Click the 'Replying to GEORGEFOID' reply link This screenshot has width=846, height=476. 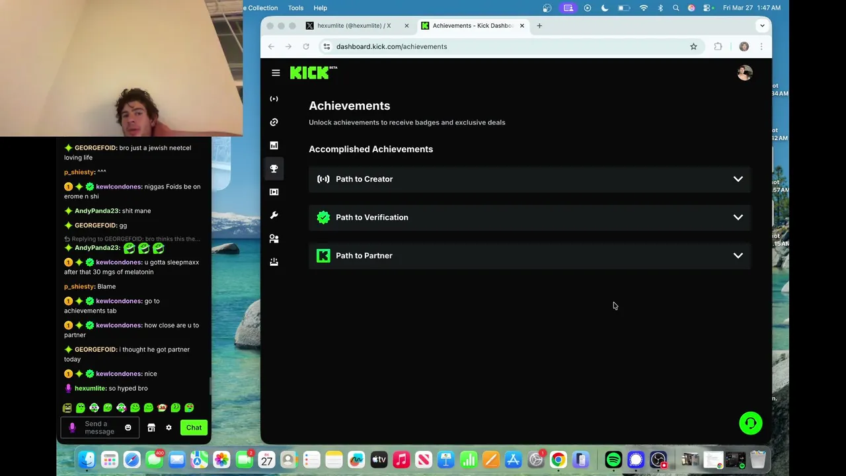[132, 239]
